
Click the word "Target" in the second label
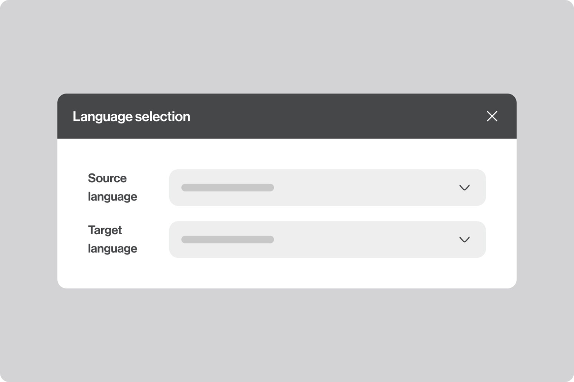tap(105, 230)
